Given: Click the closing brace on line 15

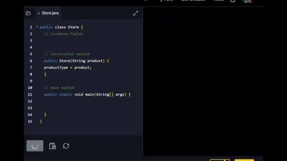Looking at the screenshot, I should (x=41, y=121).
